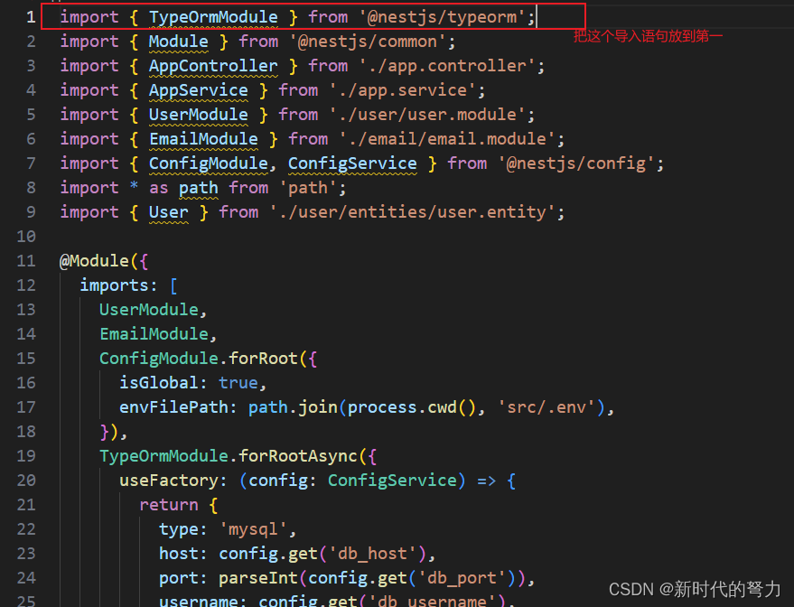Click line number 1 in the gutter
794x607 pixels.
pyautogui.click(x=31, y=17)
